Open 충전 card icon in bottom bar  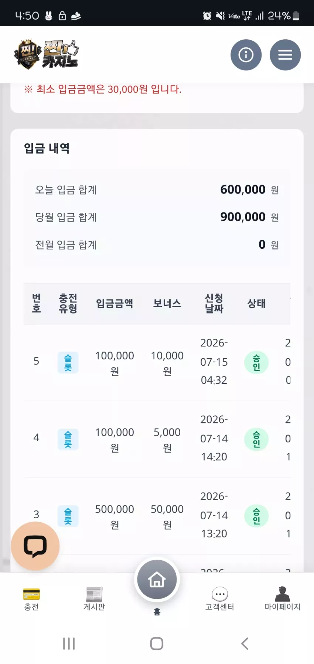tap(31, 594)
